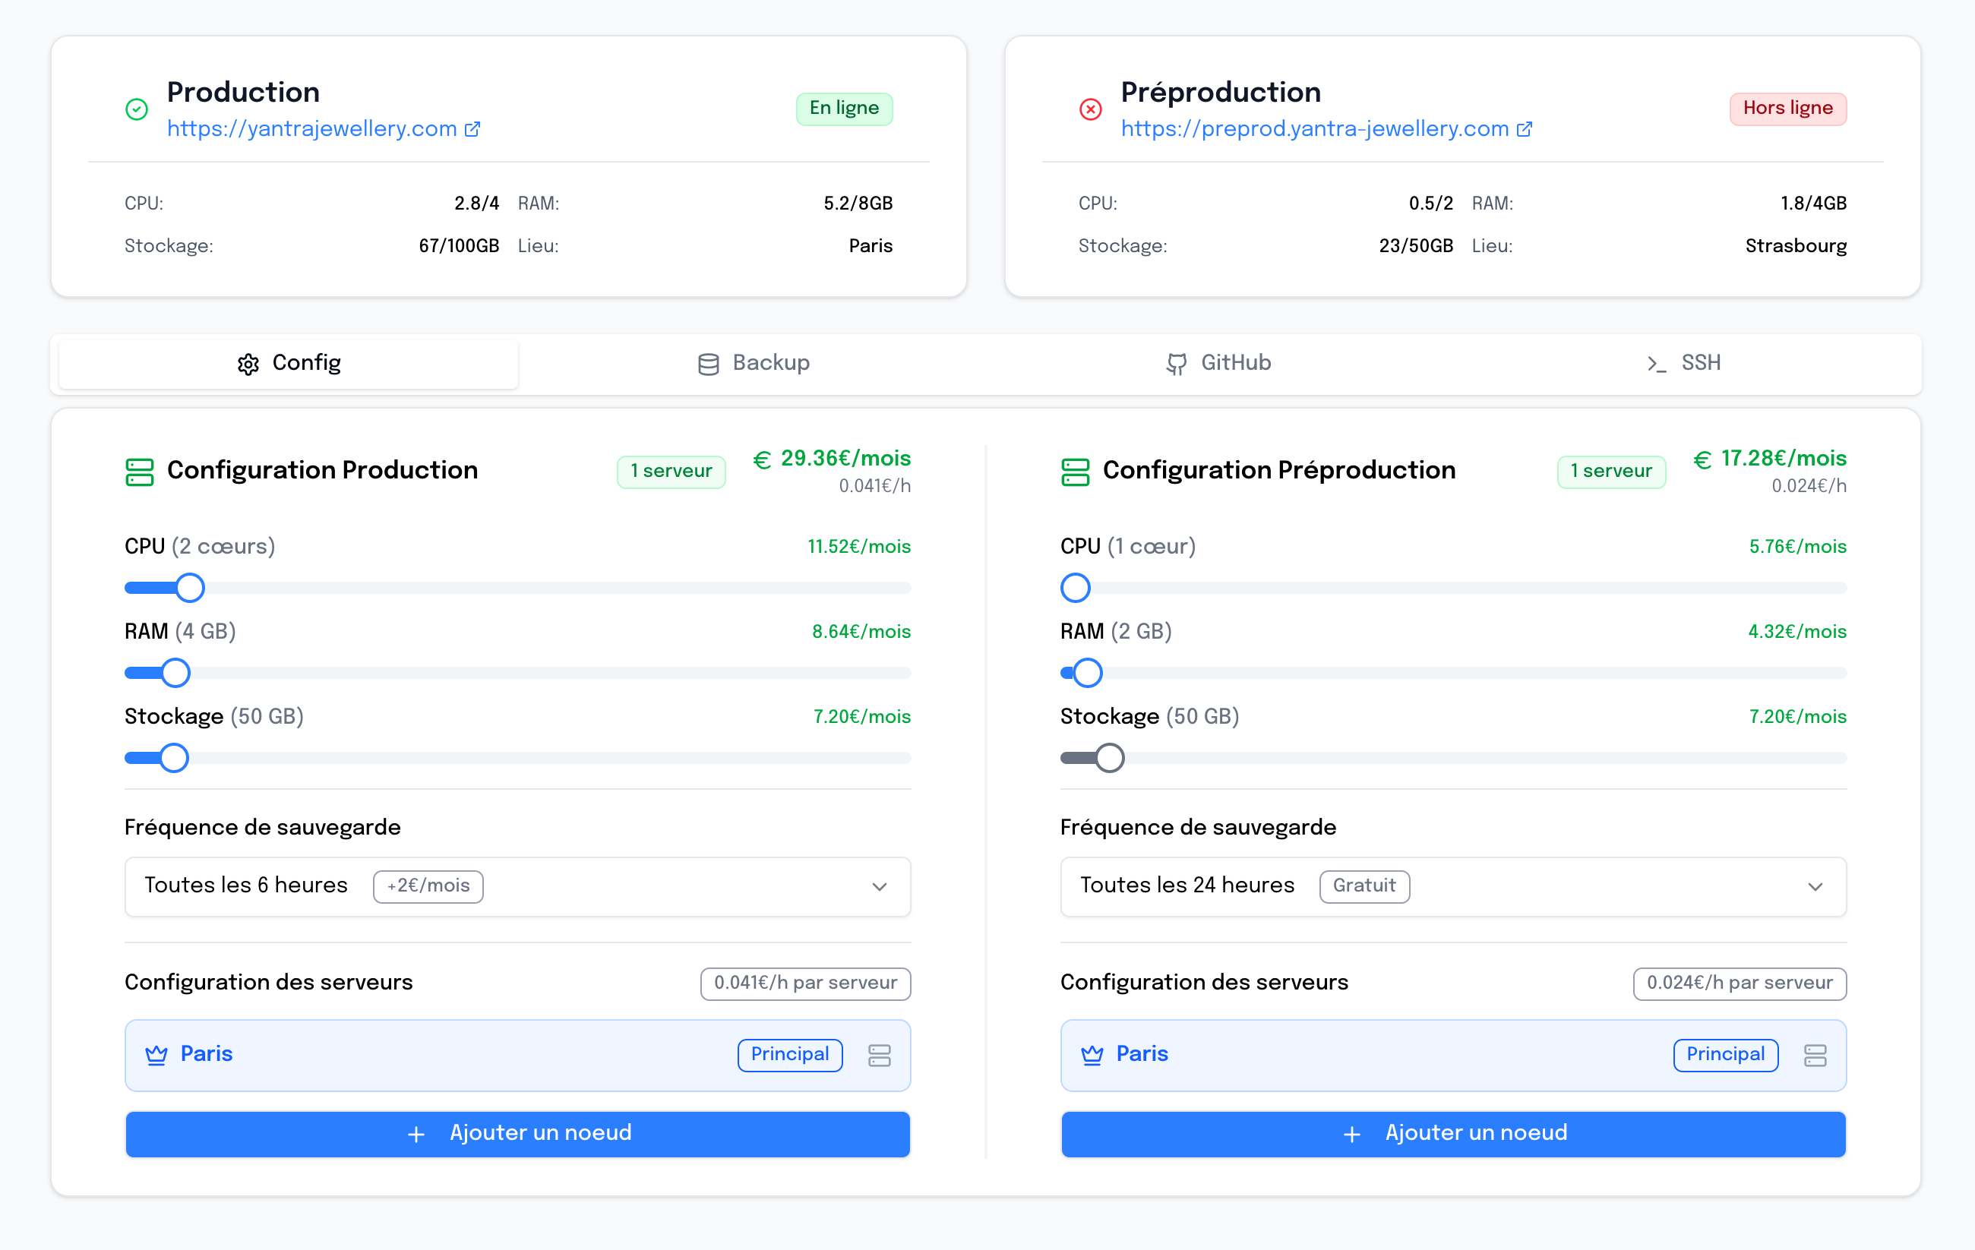Expand the Toutes les 24 heures chevron
This screenshot has height=1250, width=1975.
[1815, 887]
